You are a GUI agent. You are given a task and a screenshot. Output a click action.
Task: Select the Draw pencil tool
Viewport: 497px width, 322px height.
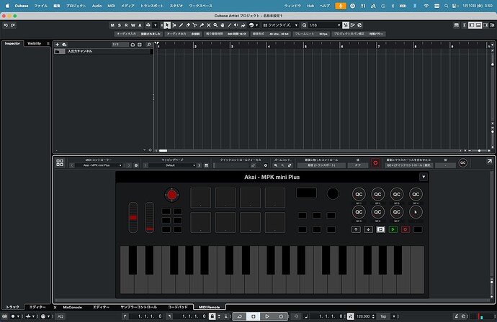click(181, 25)
